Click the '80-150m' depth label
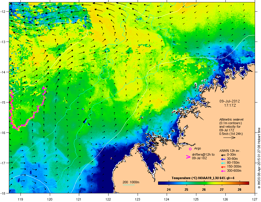Screen dimensions: 261x202 click(x=233, y=163)
